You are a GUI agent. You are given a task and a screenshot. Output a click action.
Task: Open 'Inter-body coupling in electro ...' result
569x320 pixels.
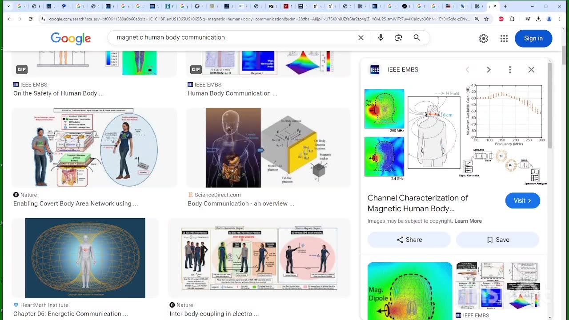click(214, 314)
